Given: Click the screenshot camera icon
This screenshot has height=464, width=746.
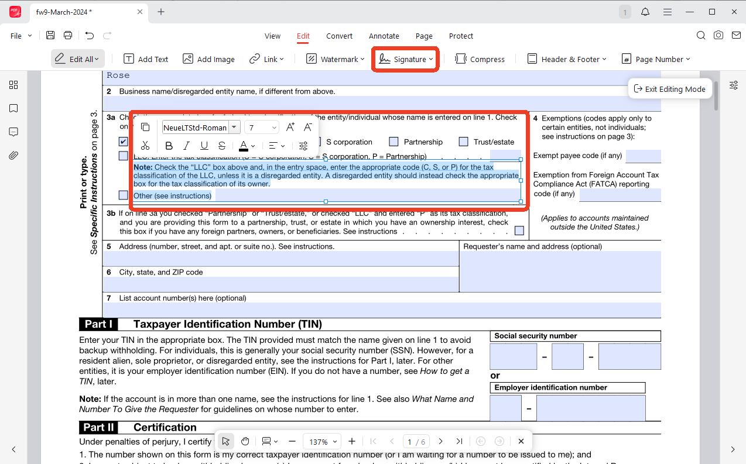Looking at the screenshot, I should [x=718, y=36].
